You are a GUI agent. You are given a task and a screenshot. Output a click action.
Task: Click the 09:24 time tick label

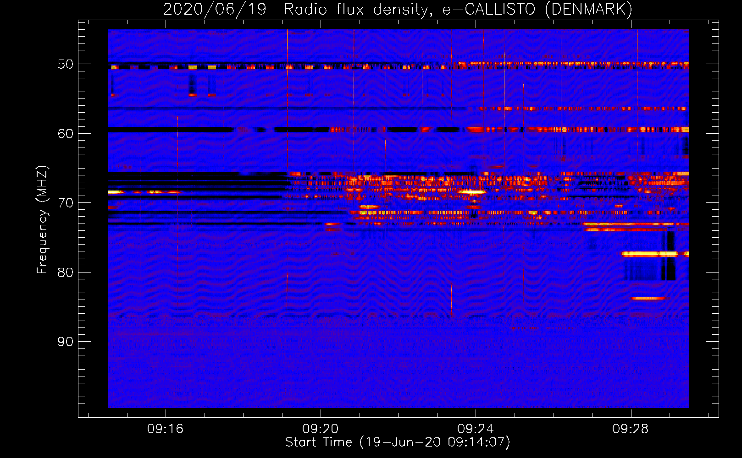pos(476,429)
